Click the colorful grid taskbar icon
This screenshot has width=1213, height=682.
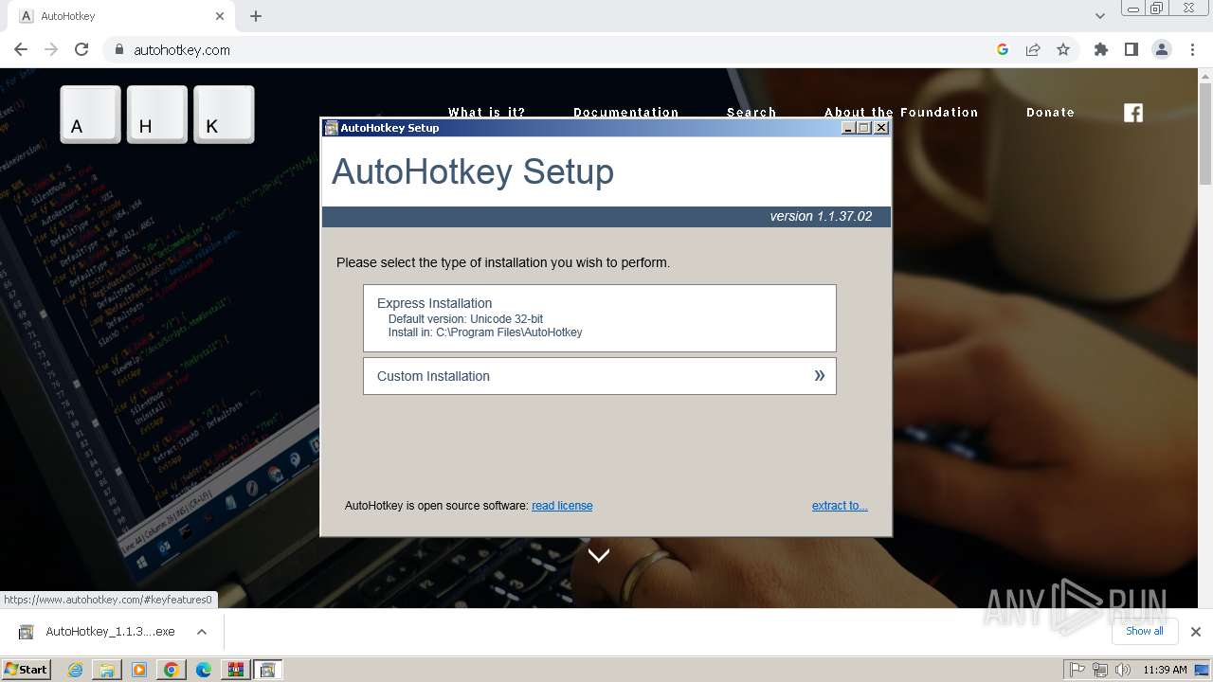click(235, 670)
